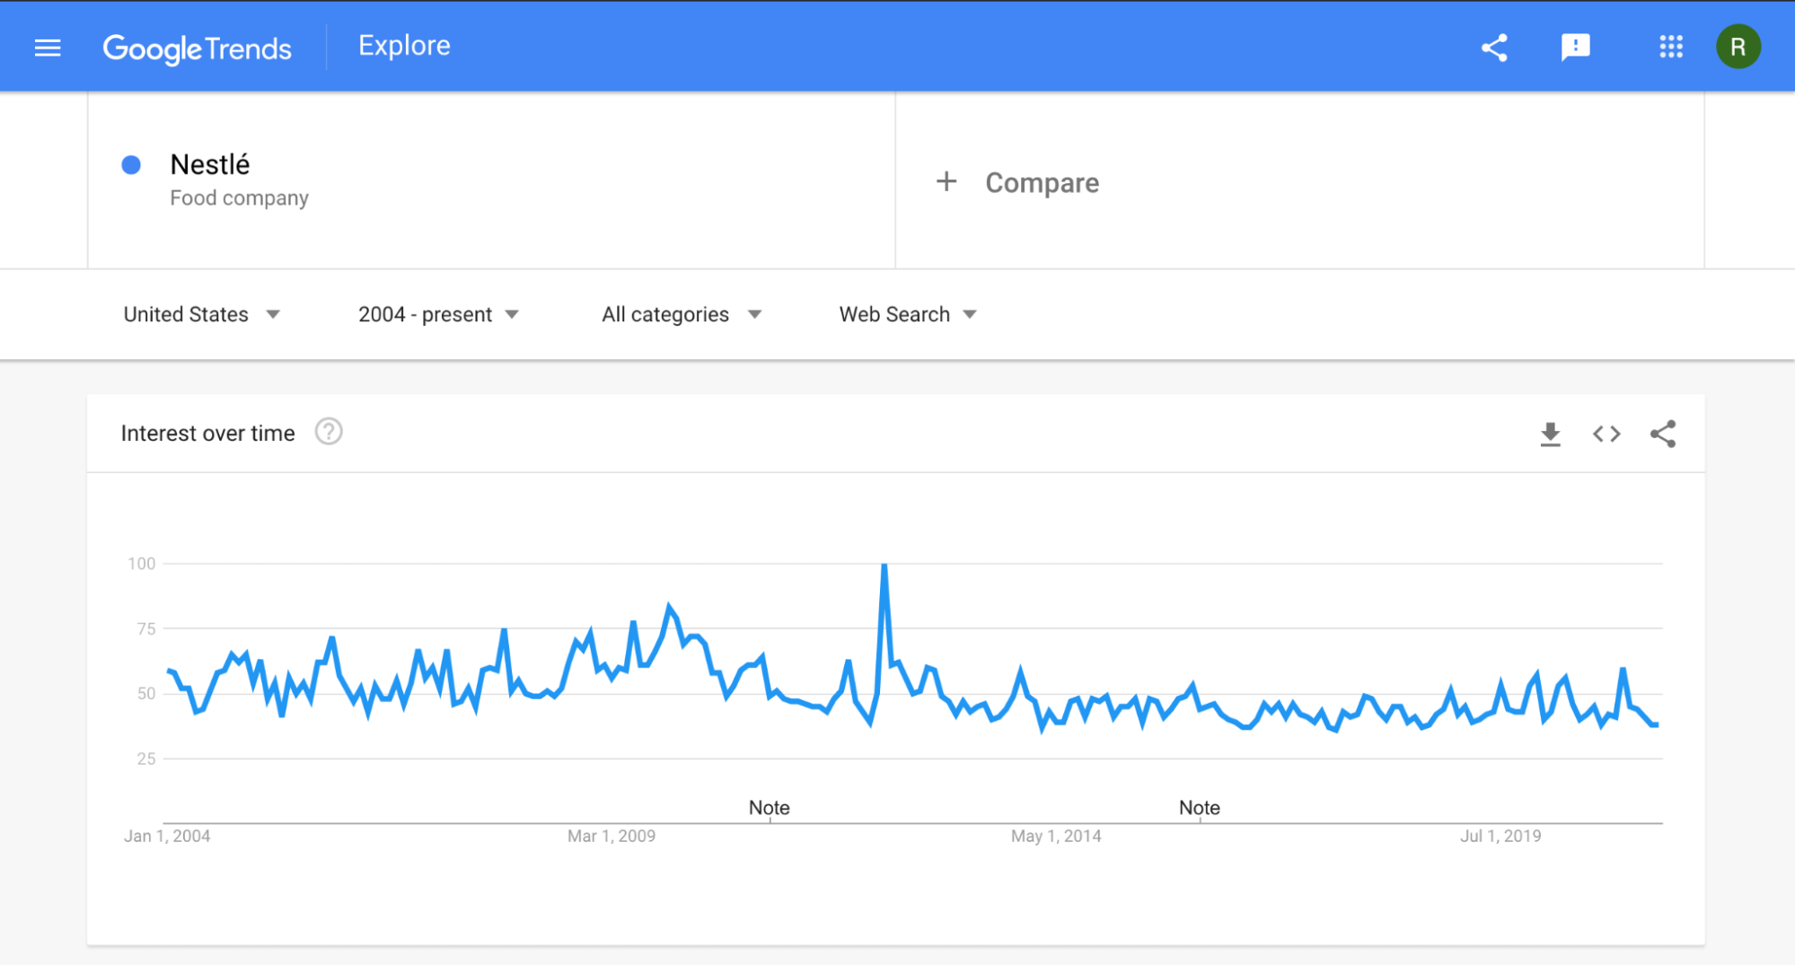The image size is (1795, 965).
Task: Open the send feedback icon
Action: 1575,48
